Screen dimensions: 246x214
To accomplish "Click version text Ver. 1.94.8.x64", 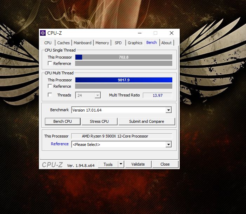I will (x=81, y=166).
